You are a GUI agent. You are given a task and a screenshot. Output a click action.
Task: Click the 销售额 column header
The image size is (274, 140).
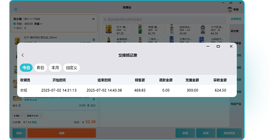pyautogui.click(x=140, y=80)
